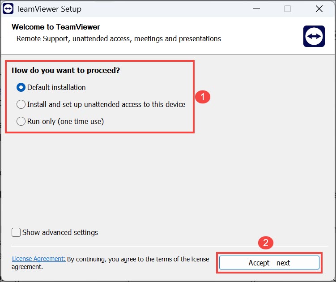Open the License Agreement link
This screenshot has width=336, height=282.
(x=39, y=259)
